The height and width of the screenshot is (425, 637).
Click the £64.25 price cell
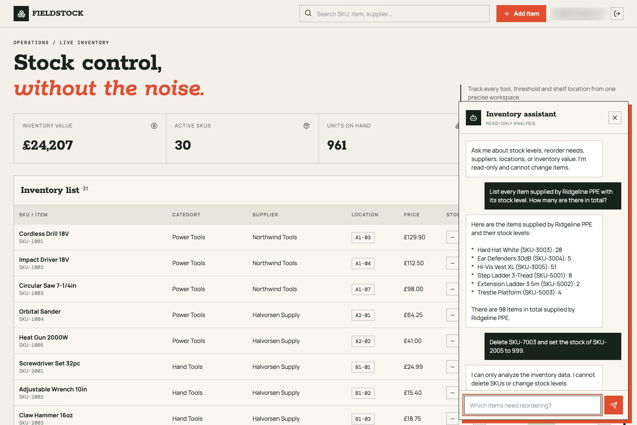413,315
